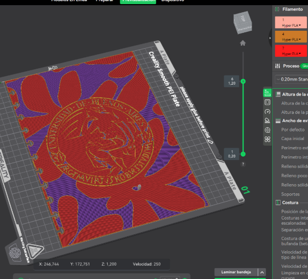Viewport: 308px width, 279px height.
Task: Click the Ancho de ext section icon
Action: 278,121
